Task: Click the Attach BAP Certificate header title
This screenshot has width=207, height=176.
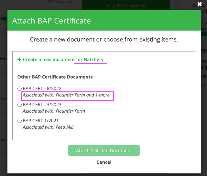Action: point(51,21)
